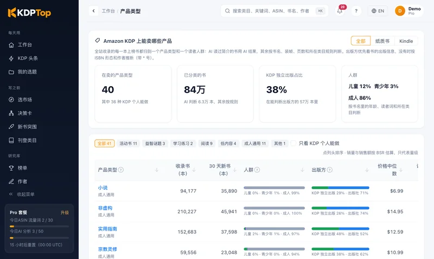Filter by 低内容 4 tab

click(x=228, y=144)
